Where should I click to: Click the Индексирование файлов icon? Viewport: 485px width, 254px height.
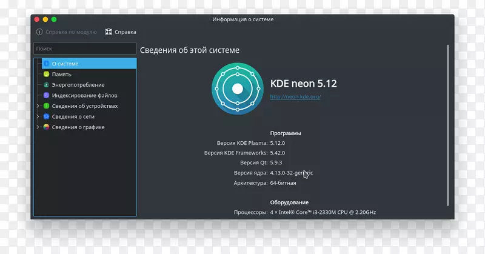[x=47, y=95]
